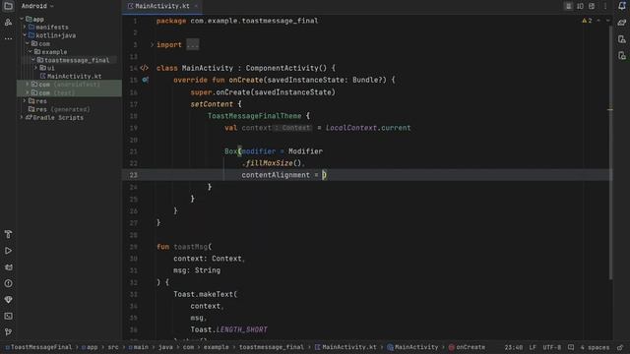
Task: Collapse the toastmessage_final package
Action: (x=33, y=60)
